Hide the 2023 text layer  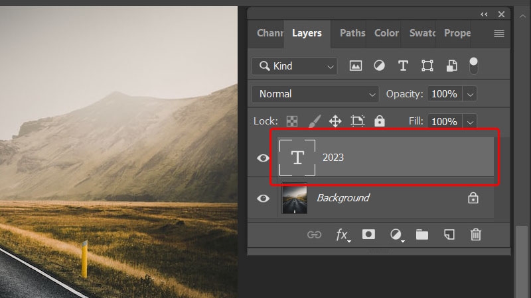(x=263, y=158)
